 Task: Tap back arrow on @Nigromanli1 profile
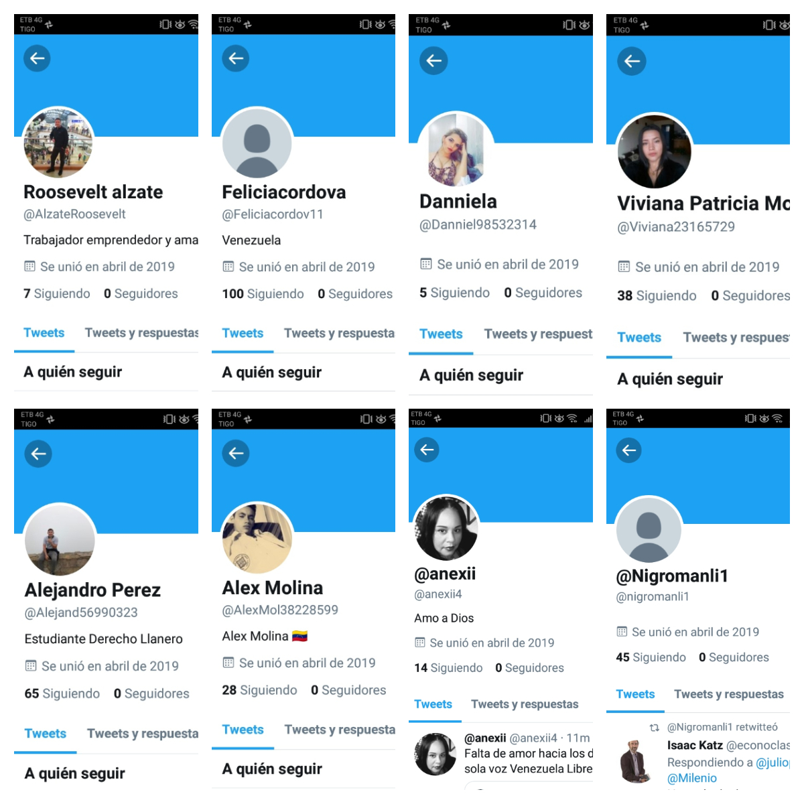pos(629,450)
